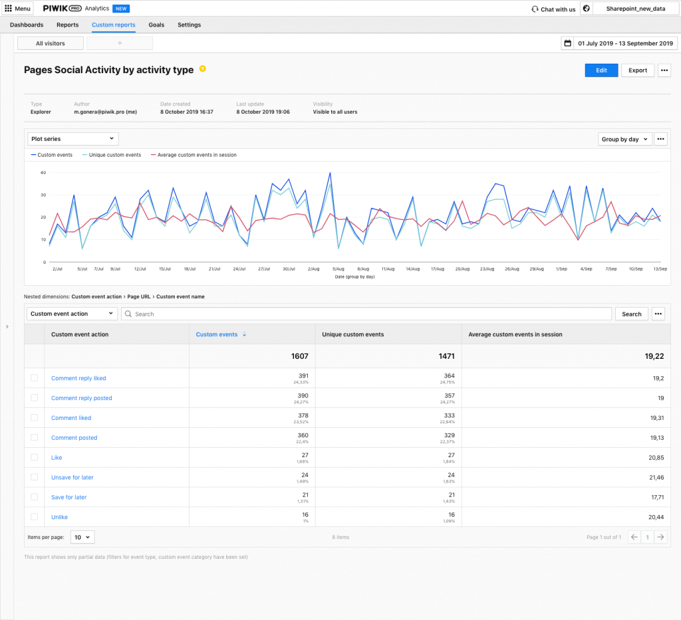The width and height of the screenshot is (681, 620).
Task: Open the calendar icon beside the date range
Action: pos(567,43)
